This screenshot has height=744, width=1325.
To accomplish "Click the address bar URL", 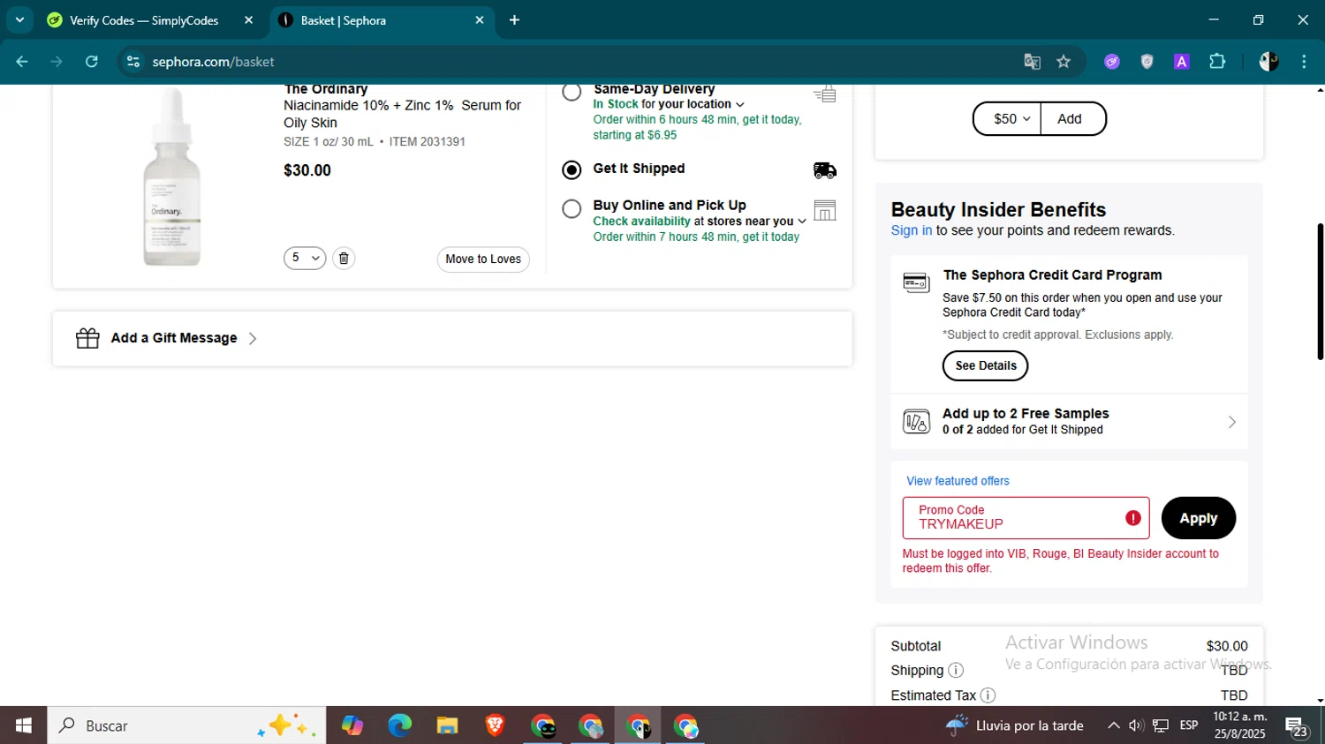I will pos(213,62).
